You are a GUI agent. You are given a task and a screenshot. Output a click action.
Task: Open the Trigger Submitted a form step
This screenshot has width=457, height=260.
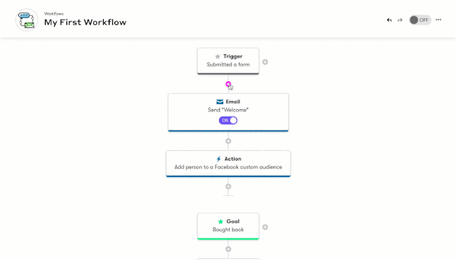click(228, 61)
